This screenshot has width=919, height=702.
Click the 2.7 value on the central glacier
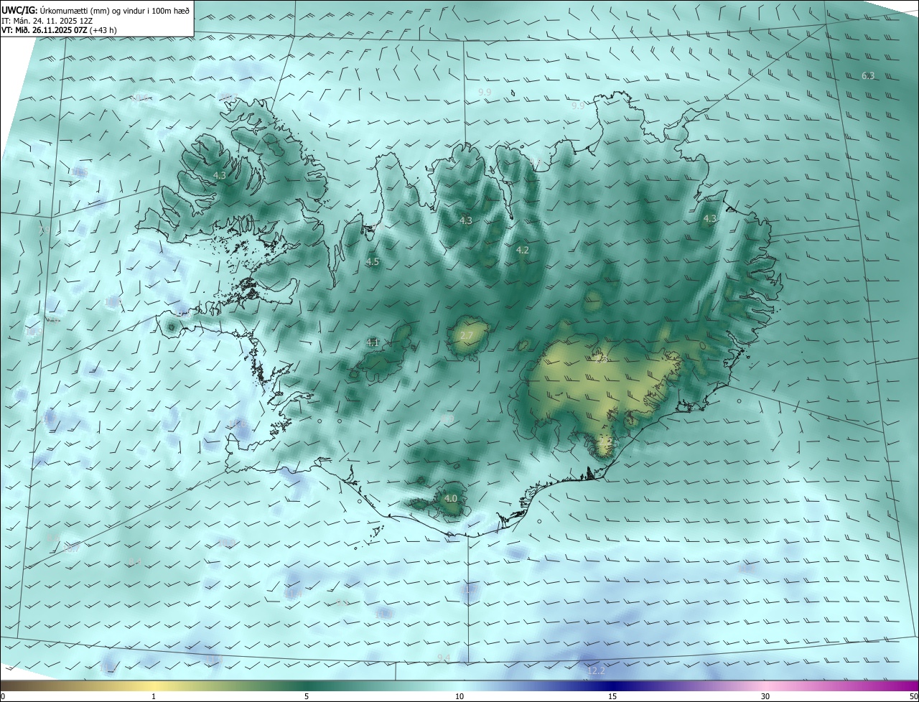(x=467, y=336)
